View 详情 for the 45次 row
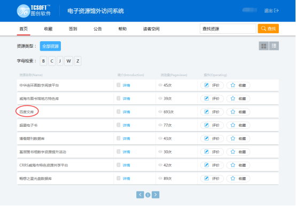The height and width of the screenshot is (206, 296). click(x=126, y=86)
